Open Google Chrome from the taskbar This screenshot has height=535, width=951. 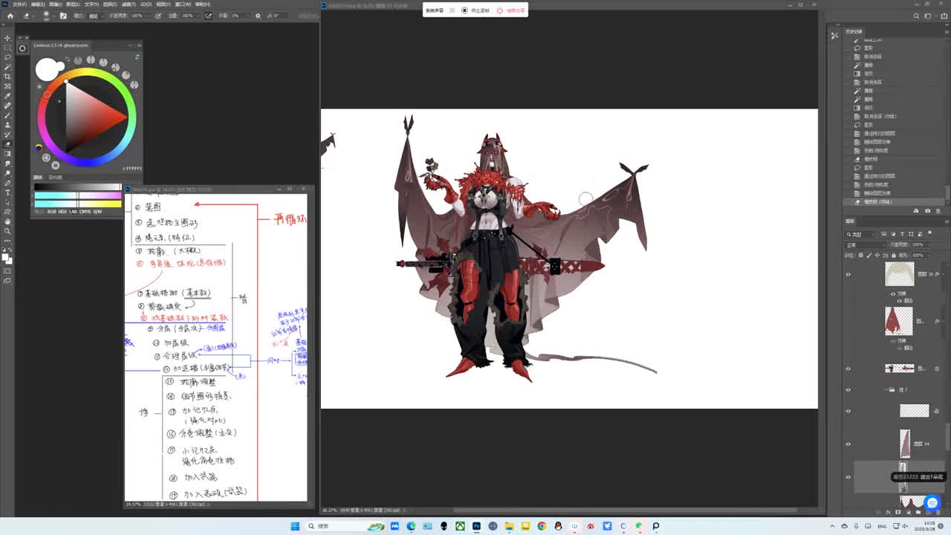pyautogui.click(x=542, y=526)
